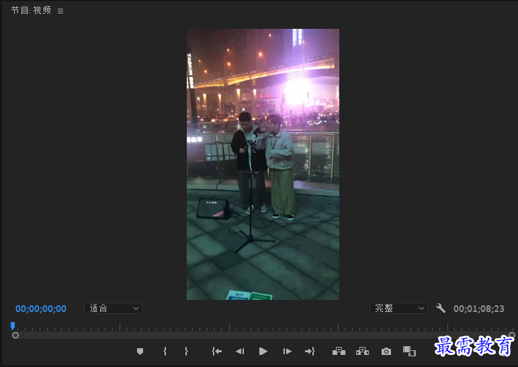Screen dimensions: 518x367
Task: Click the Go to Out button
Action: click(310, 352)
